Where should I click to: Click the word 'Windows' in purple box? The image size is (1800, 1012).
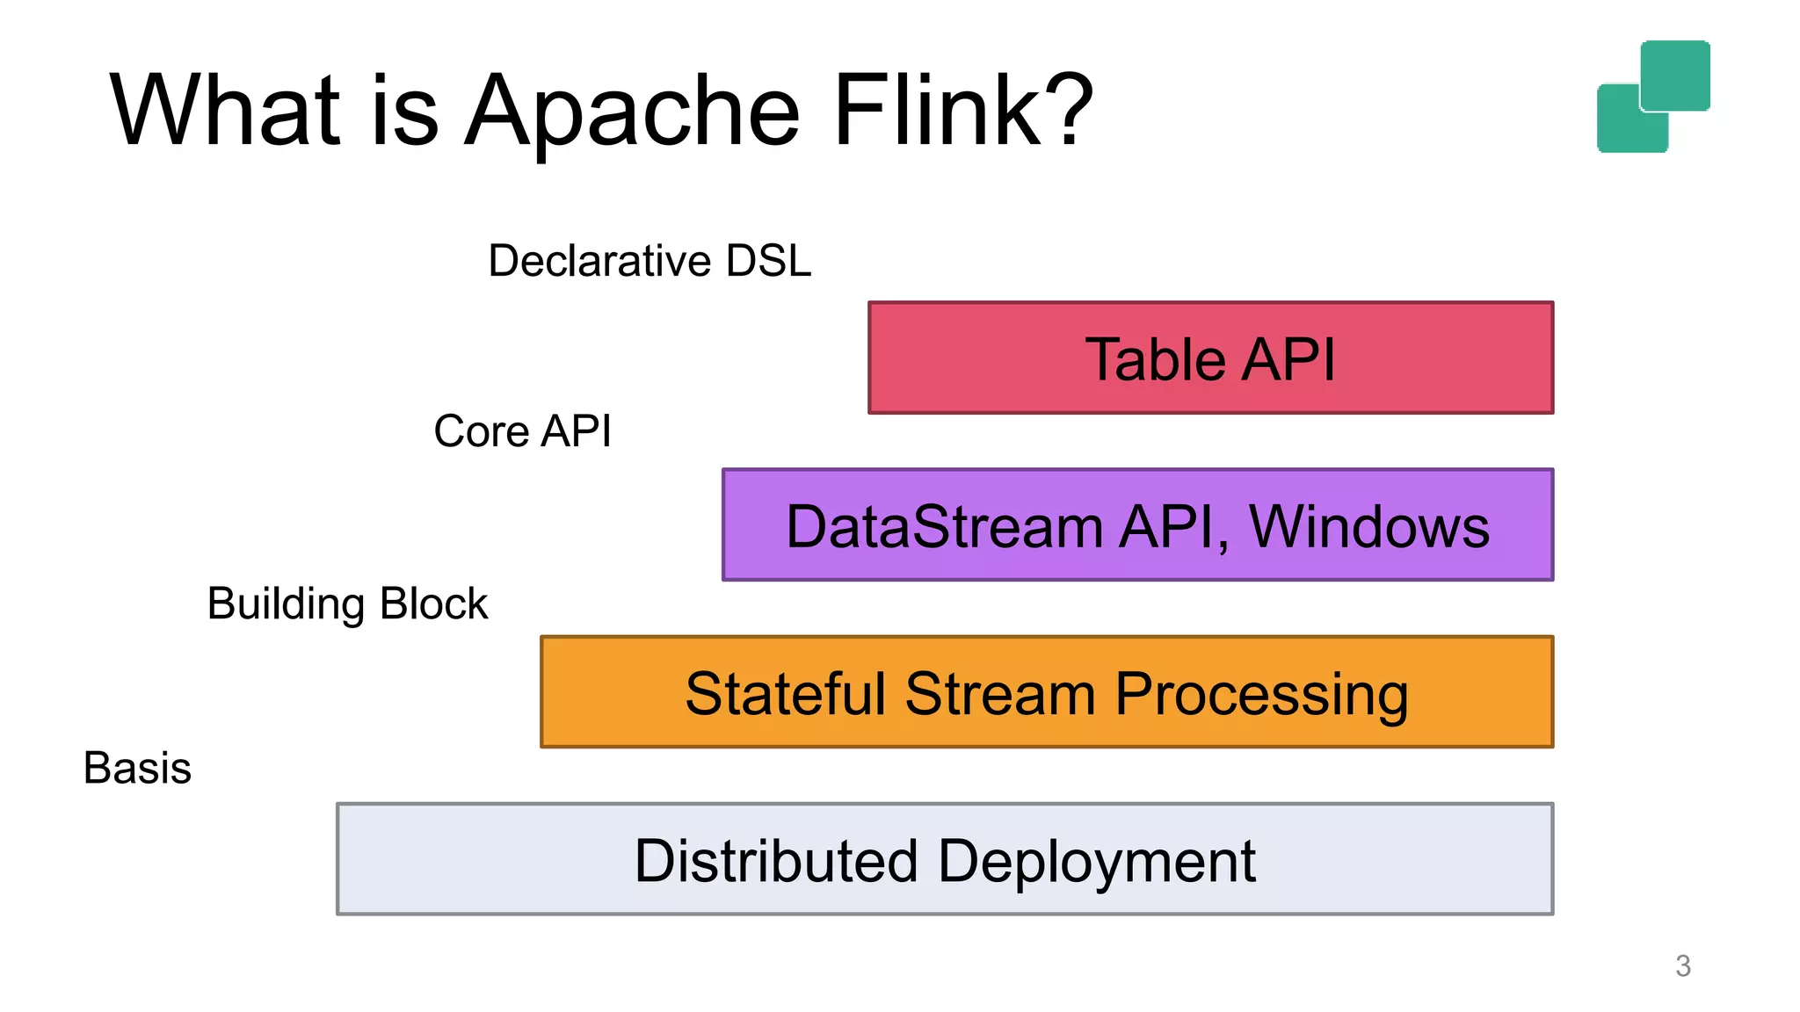pos(1368,527)
